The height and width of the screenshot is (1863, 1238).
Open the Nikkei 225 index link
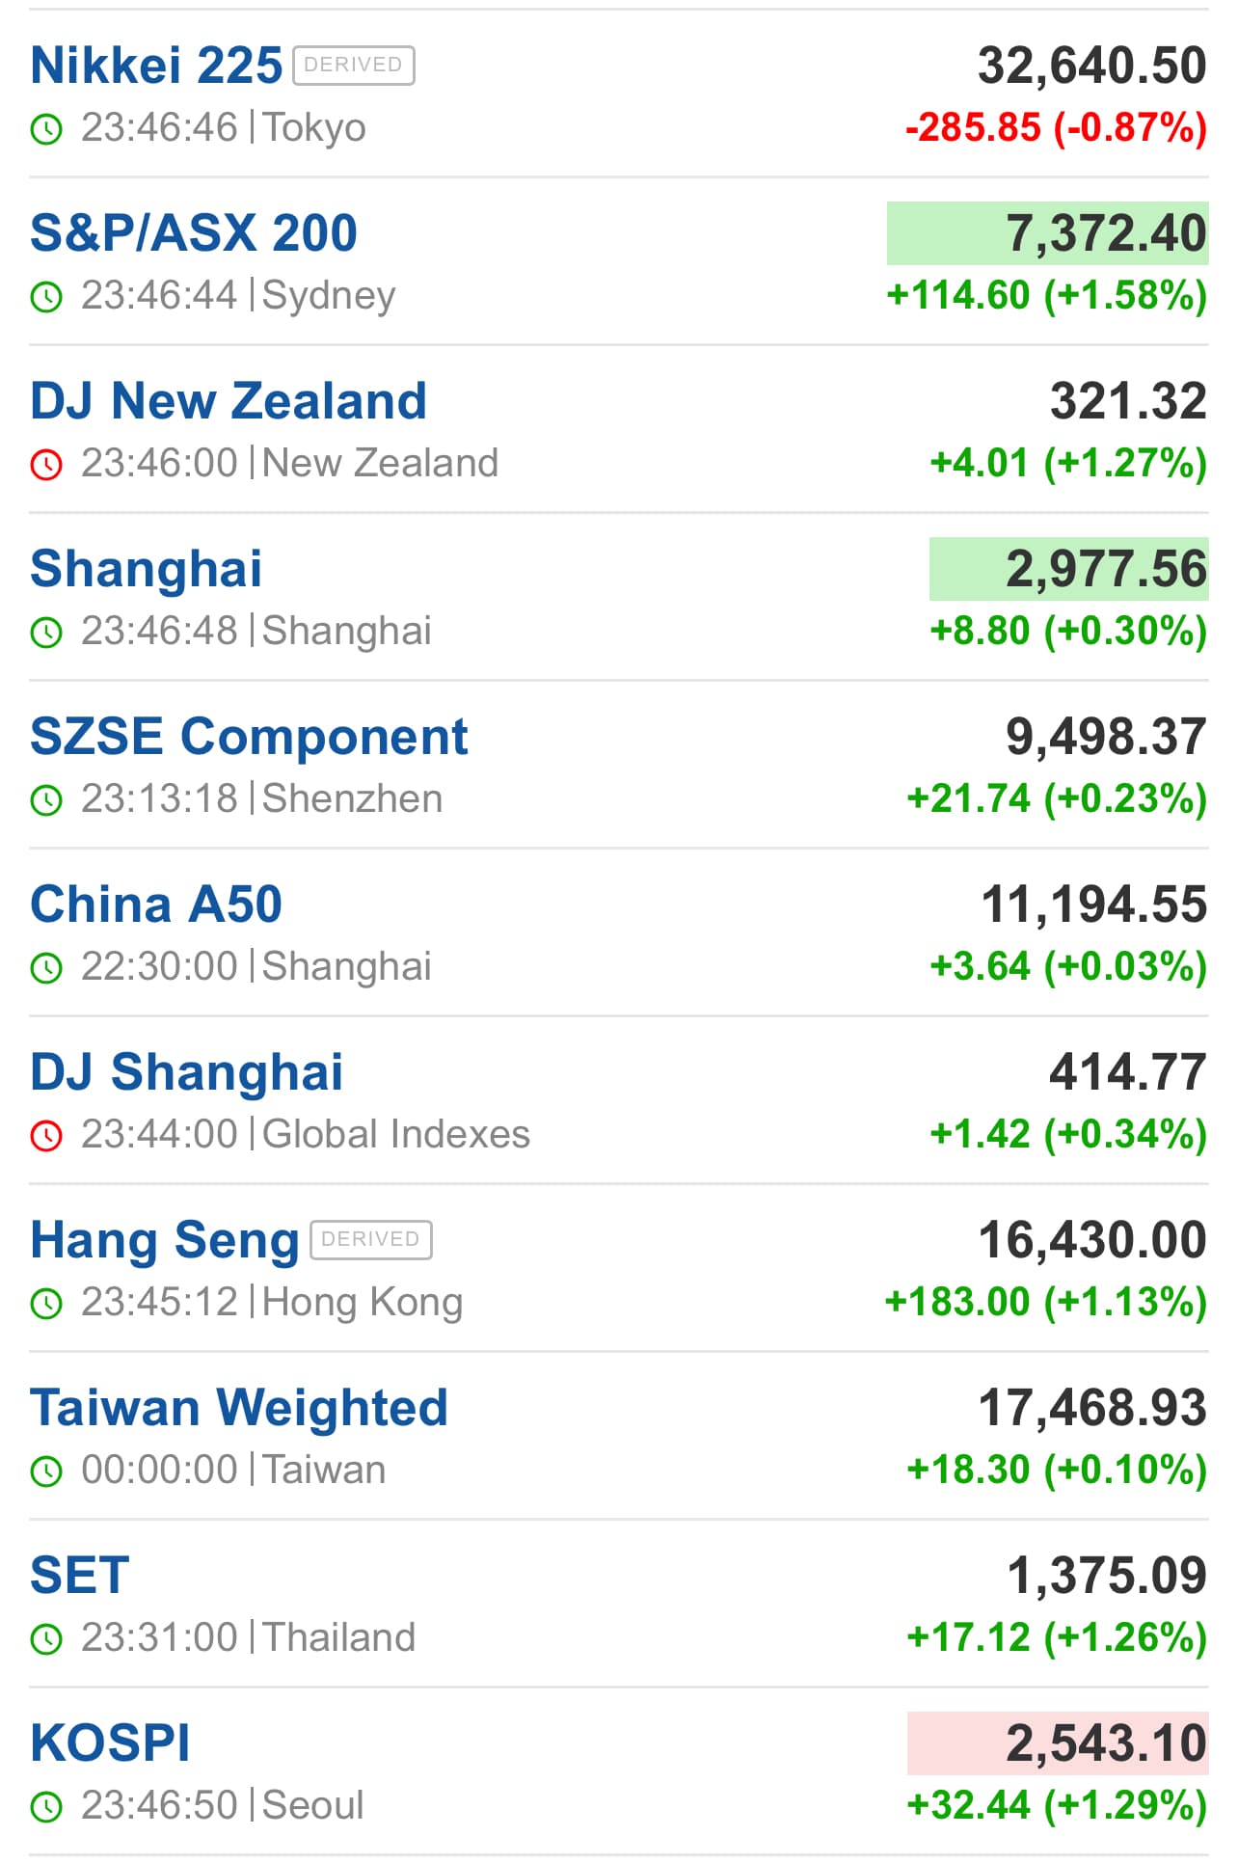156,66
